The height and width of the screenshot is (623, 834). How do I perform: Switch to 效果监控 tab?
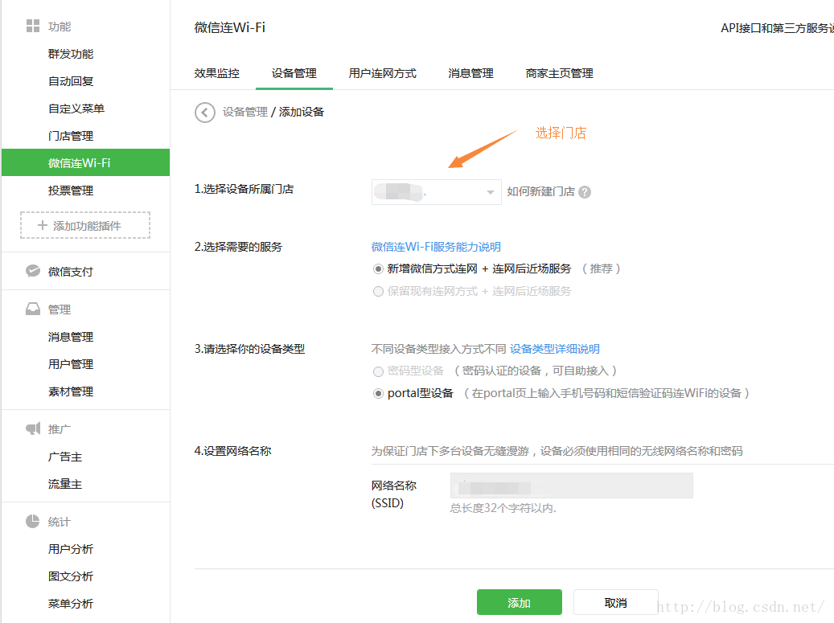pos(217,73)
